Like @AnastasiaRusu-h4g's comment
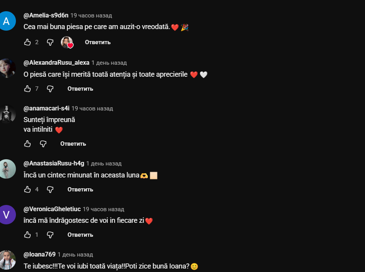Screen dimensions: 365x272 pyautogui.click(x=28, y=189)
